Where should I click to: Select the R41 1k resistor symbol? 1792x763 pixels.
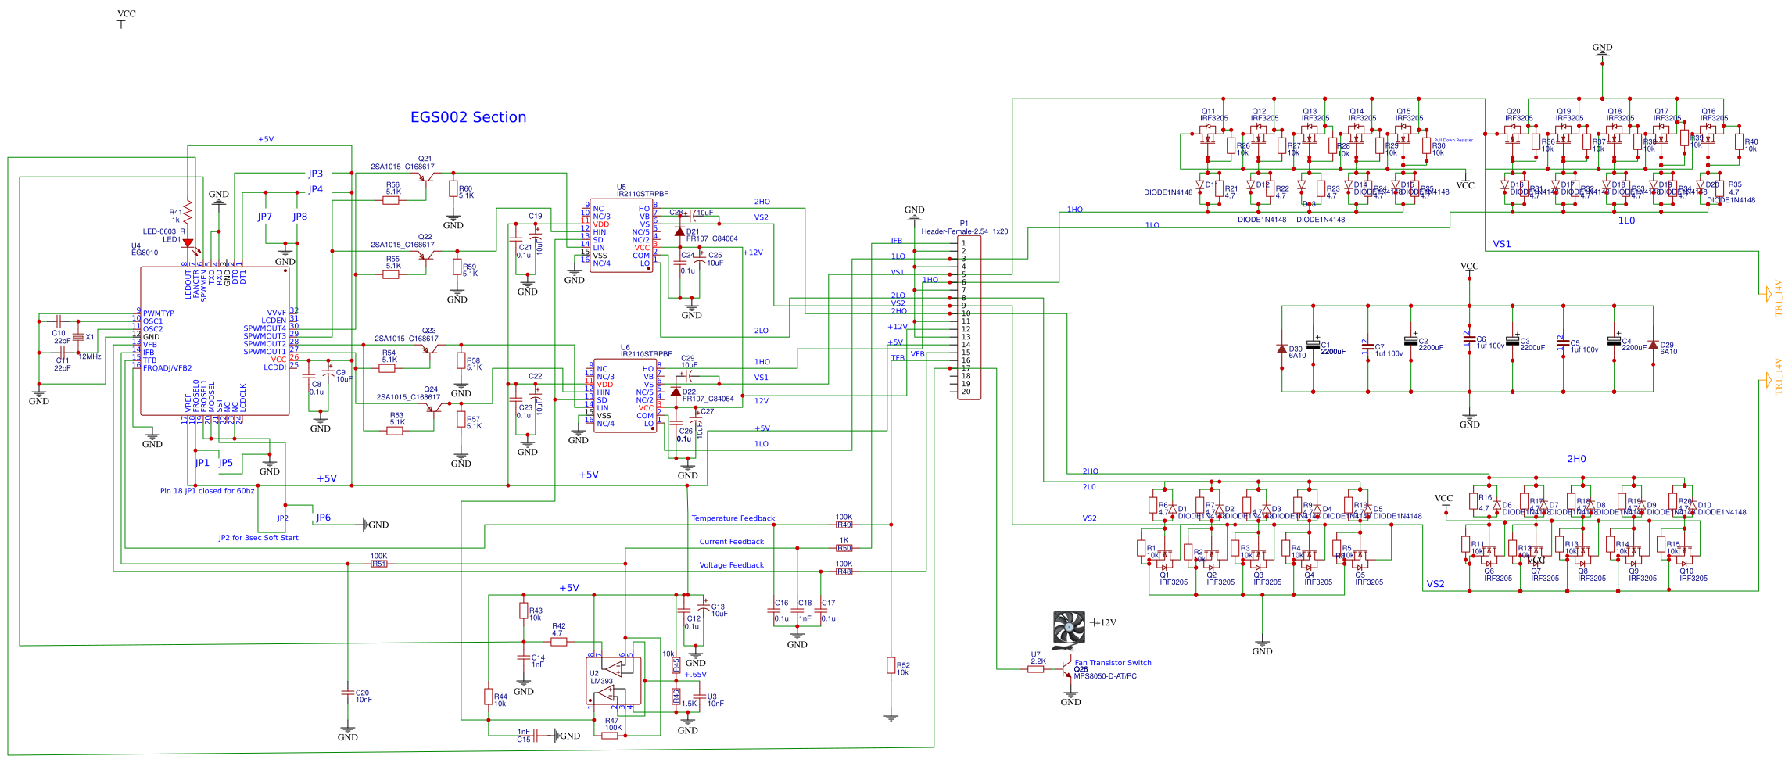pyautogui.click(x=188, y=211)
